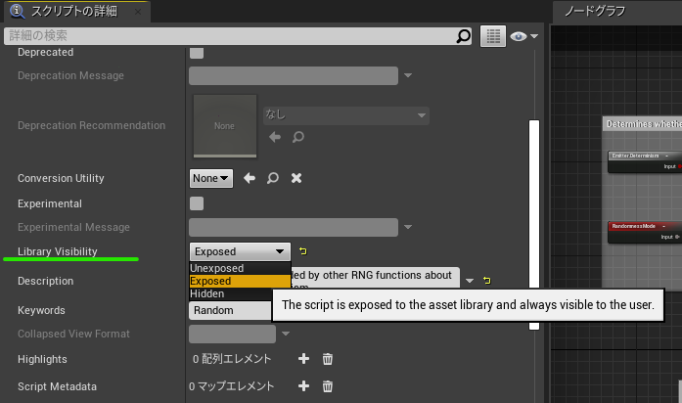Image resolution: width=682 pixels, height=403 pixels.
Task: Open the なし asset dropdown for Deprecation Recommendation
Action: tap(346, 115)
